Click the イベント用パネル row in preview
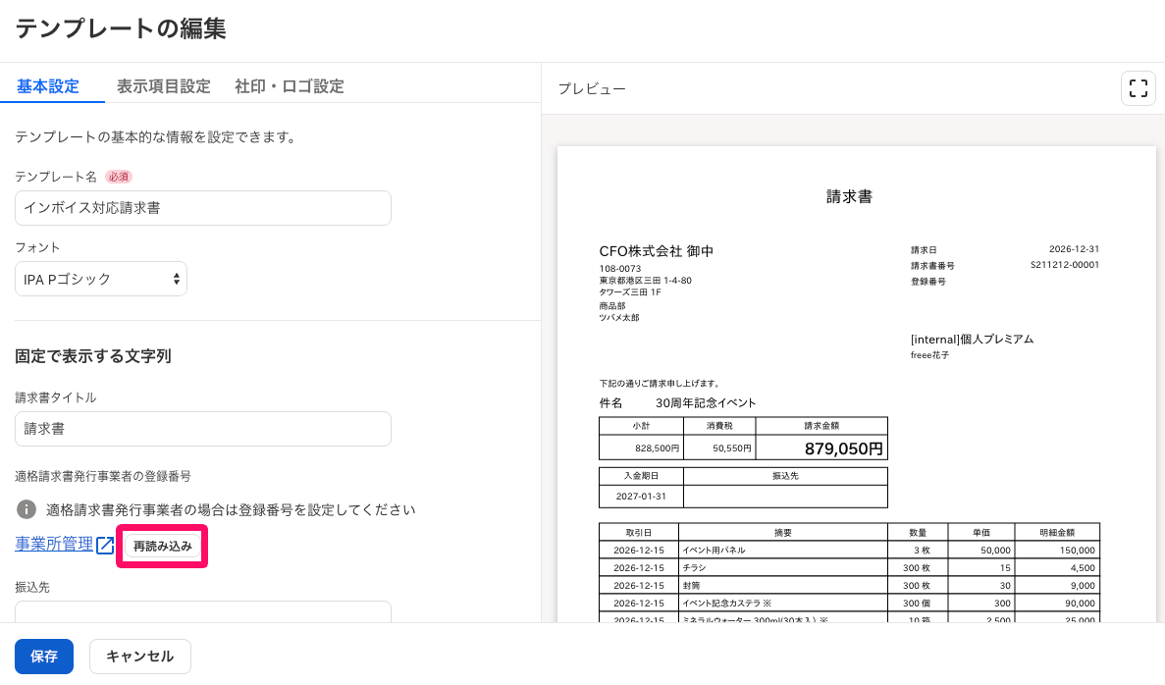Image resolution: width=1165 pixels, height=685 pixels. click(x=849, y=551)
